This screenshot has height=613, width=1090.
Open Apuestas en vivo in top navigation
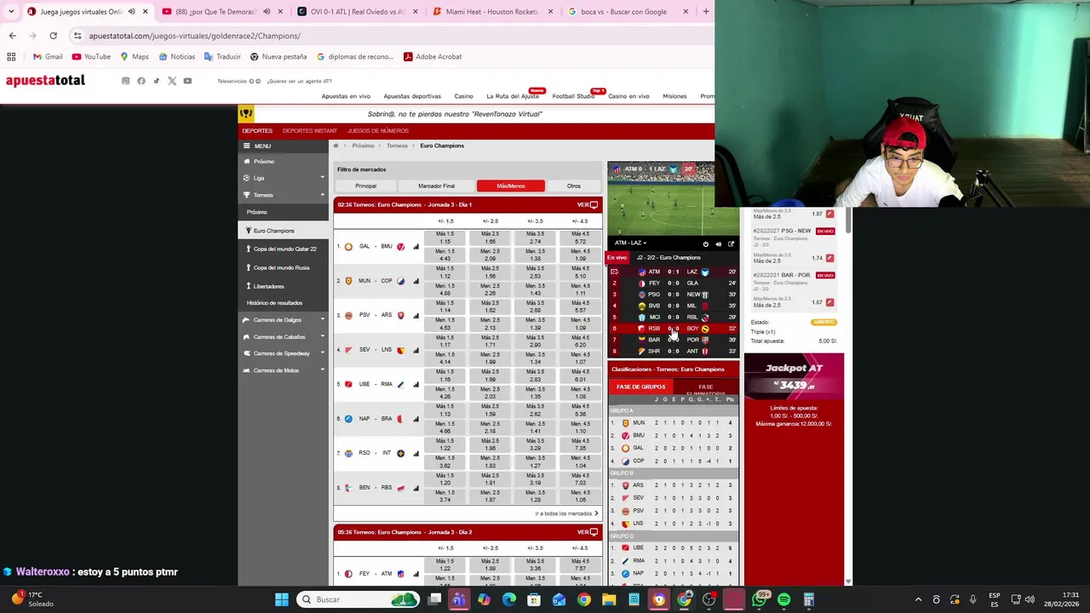tap(346, 96)
